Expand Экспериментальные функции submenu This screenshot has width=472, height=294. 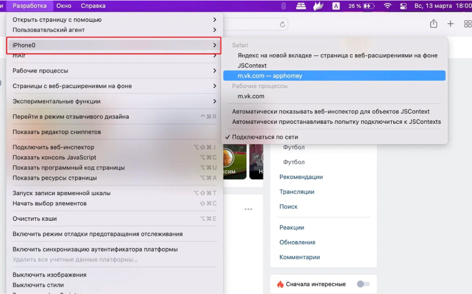tap(114, 101)
